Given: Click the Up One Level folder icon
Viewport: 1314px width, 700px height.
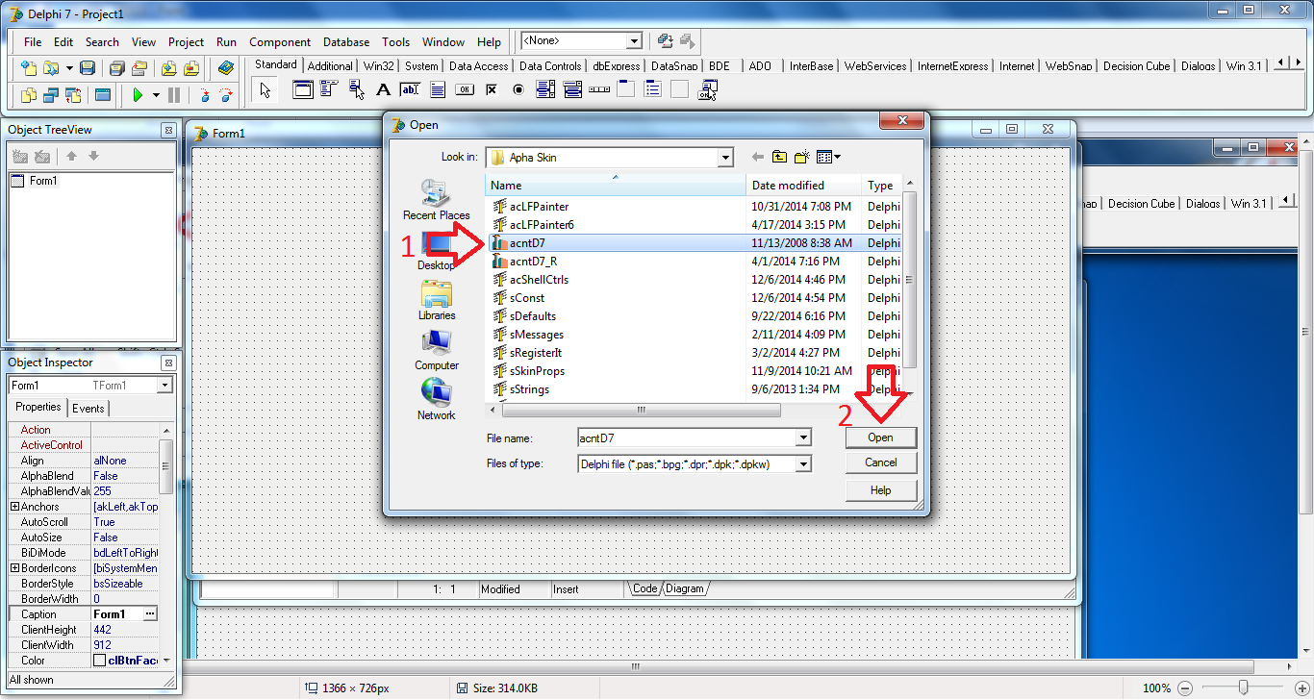Looking at the screenshot, I should click(779, 156).
